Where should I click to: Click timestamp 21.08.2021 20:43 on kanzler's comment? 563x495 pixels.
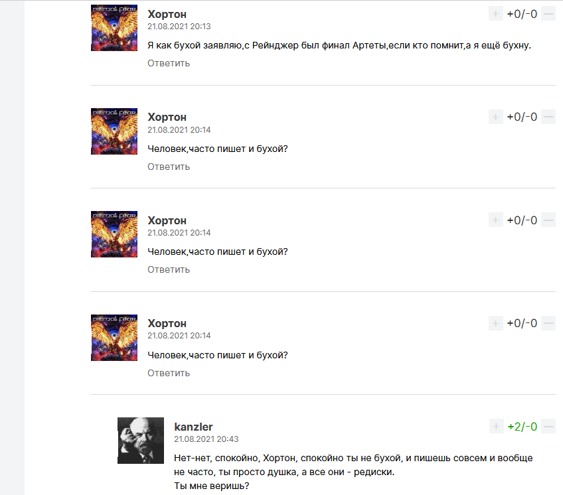click(206, 439)
